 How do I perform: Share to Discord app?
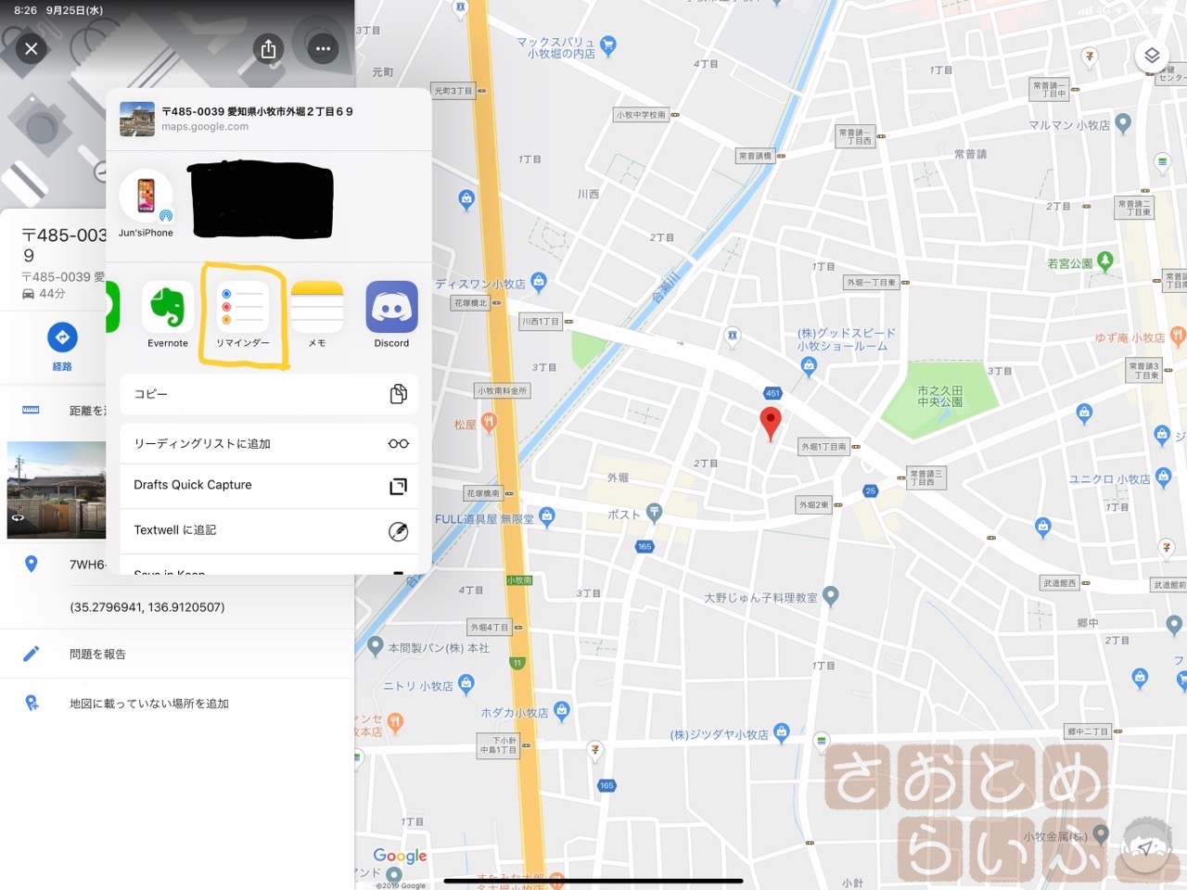tap(391, 315)
